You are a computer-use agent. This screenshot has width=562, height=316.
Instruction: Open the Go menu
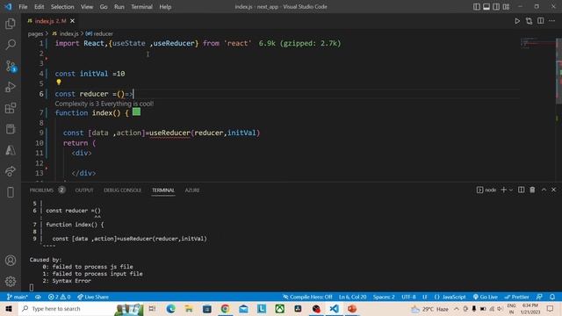tap(104, 7)
